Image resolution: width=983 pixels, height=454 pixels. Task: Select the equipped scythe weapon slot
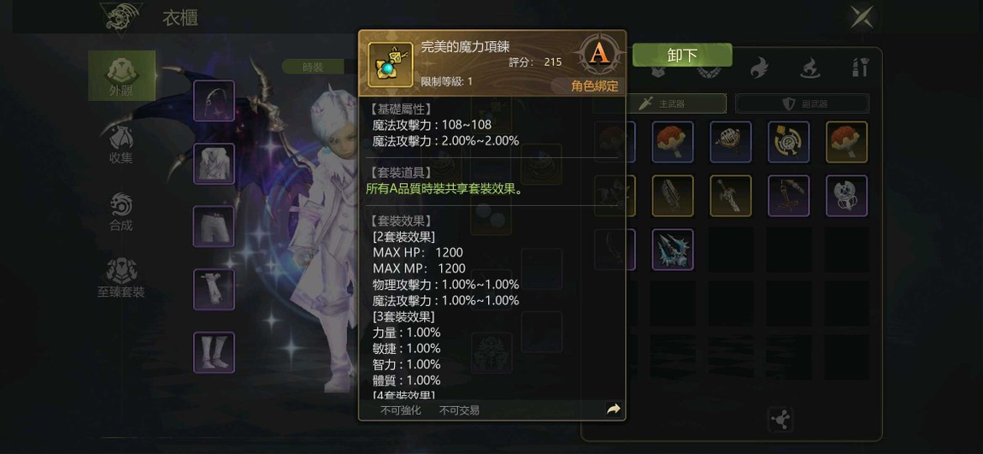214,100
